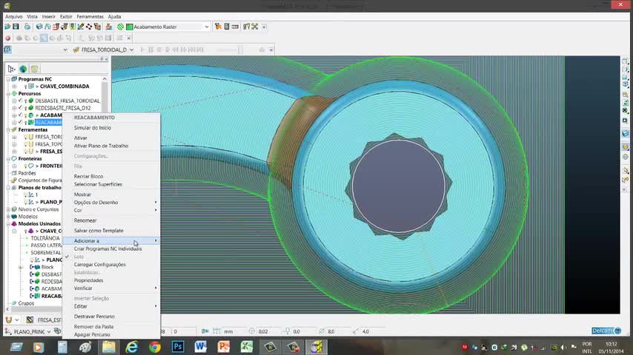The height and width of the screenshot is (355, 633).
Task: Open the block definition toolbar icon
Action: click(x=39, y=27)
